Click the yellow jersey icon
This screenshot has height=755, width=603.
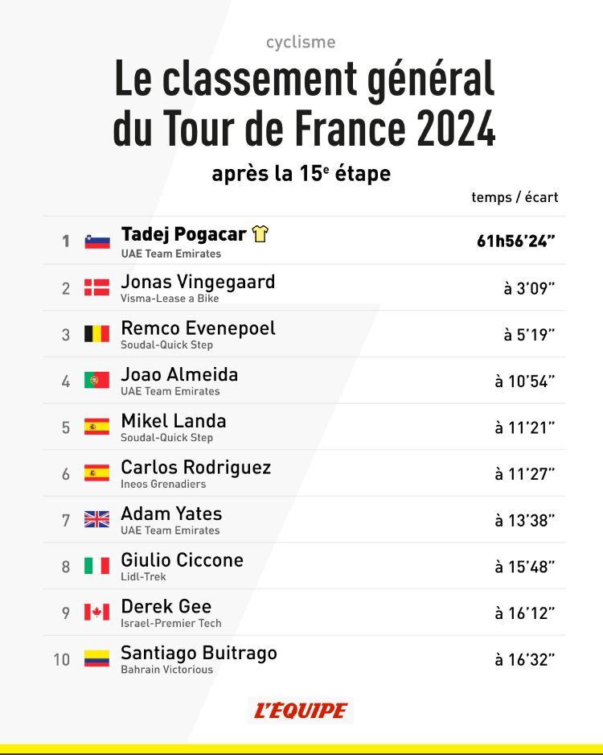260,234
